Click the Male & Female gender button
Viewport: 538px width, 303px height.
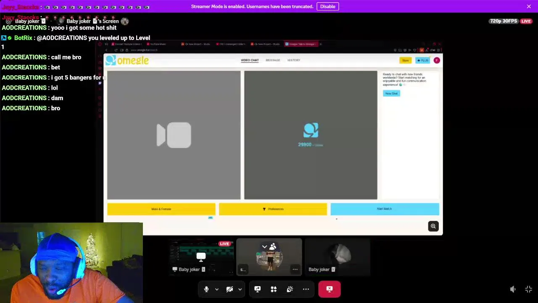(x=161, y=209)
